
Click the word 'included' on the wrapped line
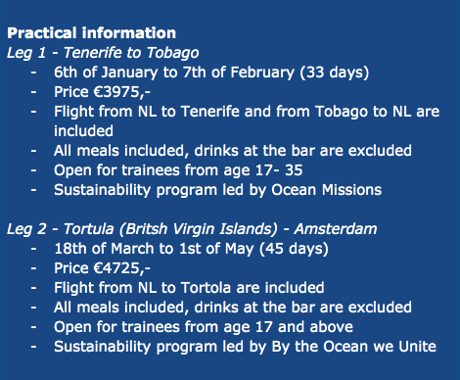coord(84,131)
